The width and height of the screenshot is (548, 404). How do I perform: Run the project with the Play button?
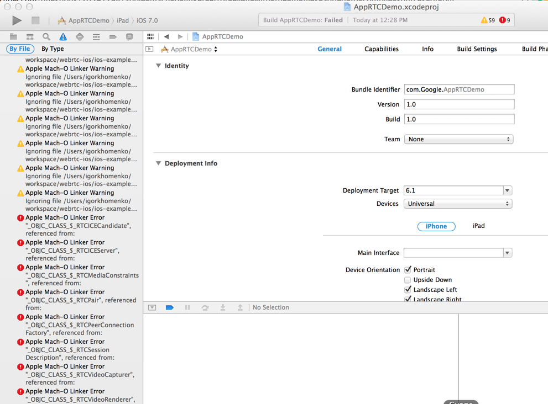[x=17, y=20]
